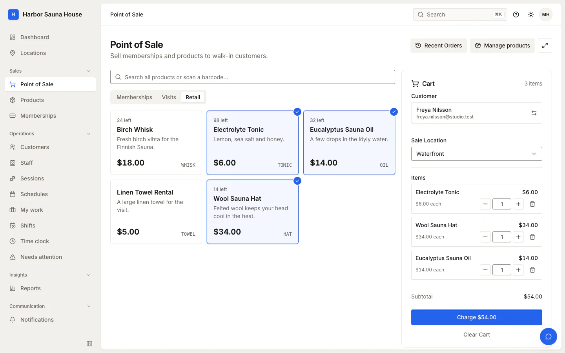Open Staff page

pos(50,163)
